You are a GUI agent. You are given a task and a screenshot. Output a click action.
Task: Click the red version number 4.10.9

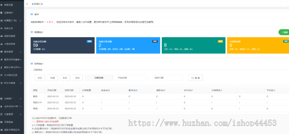(50, 22)
